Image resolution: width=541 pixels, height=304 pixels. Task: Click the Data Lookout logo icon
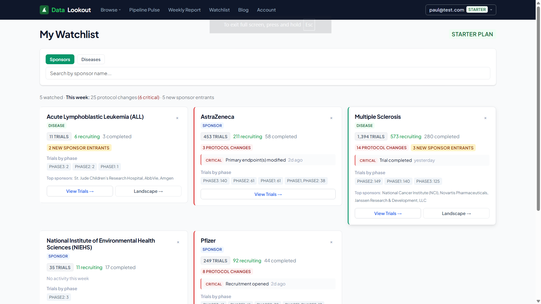pyautogui.click(x=44, y=10)
